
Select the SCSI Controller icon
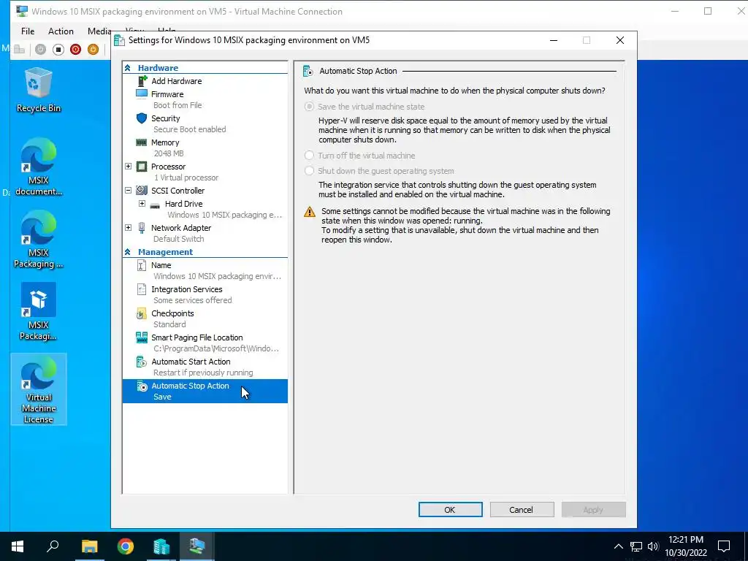coord(142,191)
